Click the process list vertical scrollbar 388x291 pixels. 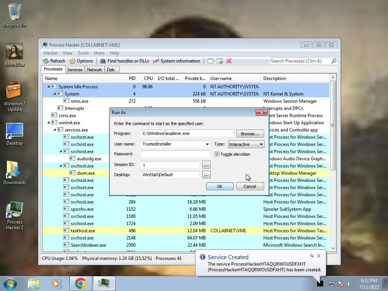point(333,163)
